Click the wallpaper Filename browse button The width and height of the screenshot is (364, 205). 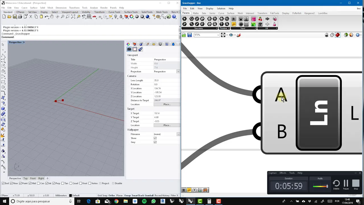click(x=178, y=134)
